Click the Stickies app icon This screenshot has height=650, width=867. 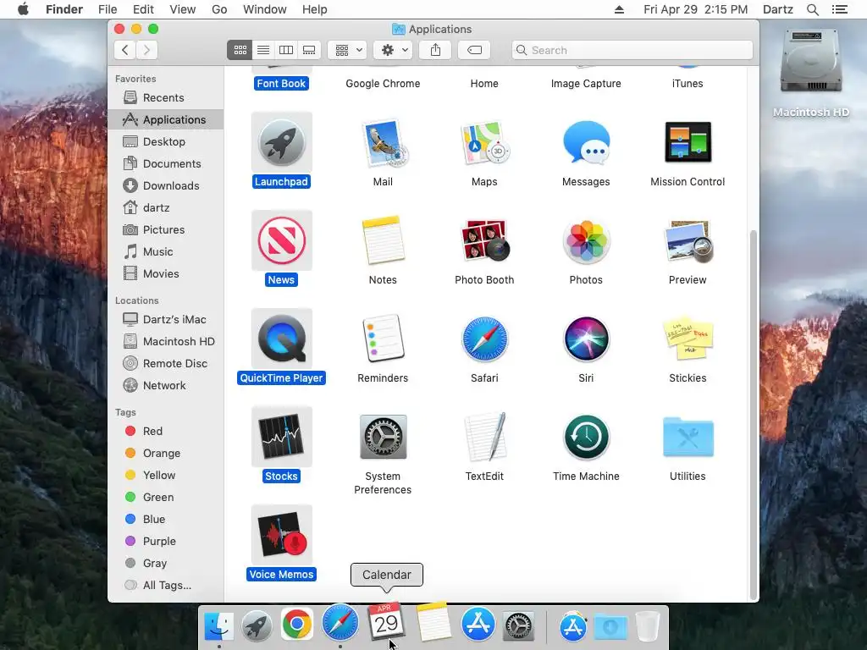coord(688,338)
